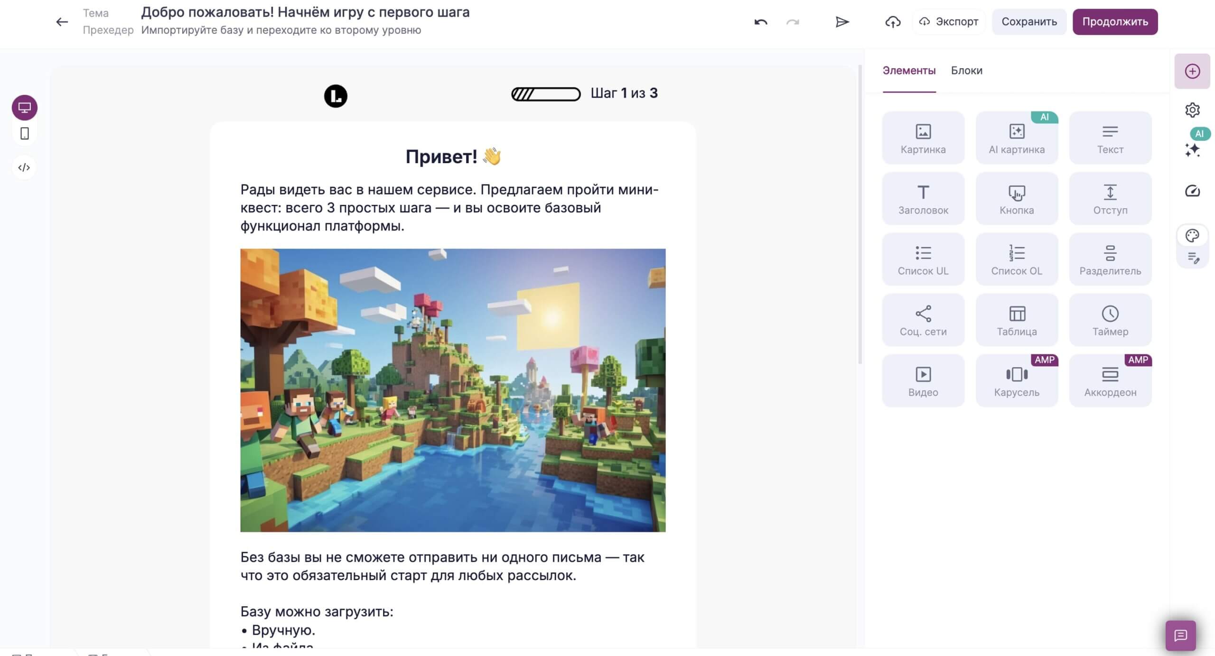
Task: Switch to desktop preview mode
Action: click(x=24, y=108)
